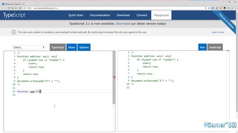Open Documentation page
238x133 pixels.
[100, 15]
